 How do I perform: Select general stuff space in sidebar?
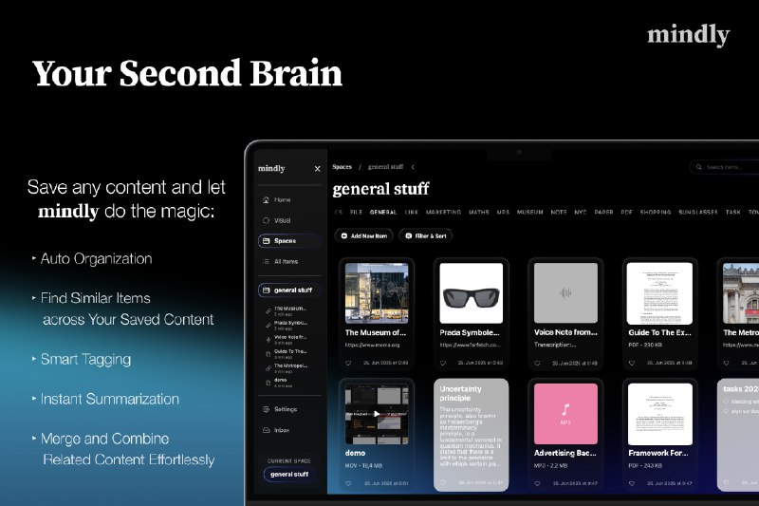(x=290, y=290)
